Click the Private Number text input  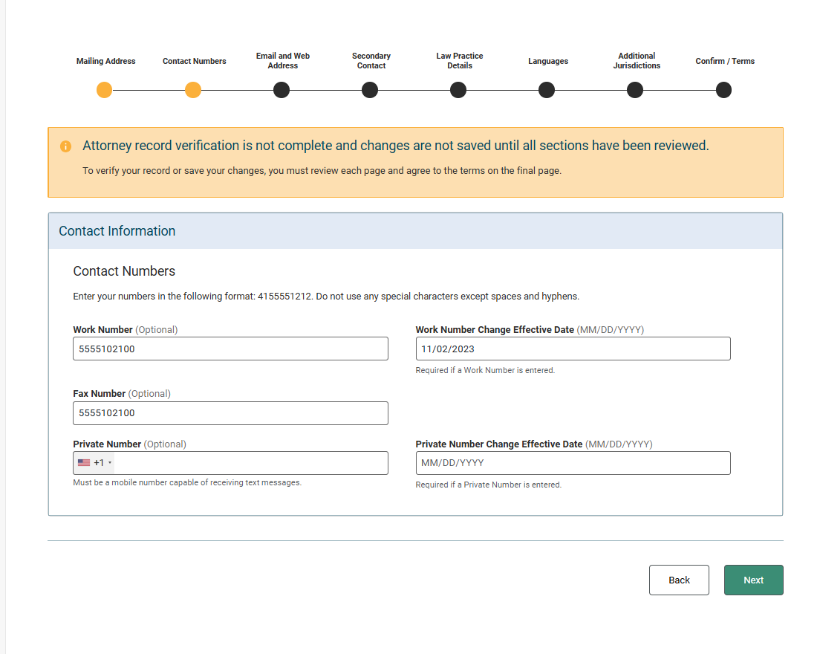pyautogui.click(x=250, y=463)
